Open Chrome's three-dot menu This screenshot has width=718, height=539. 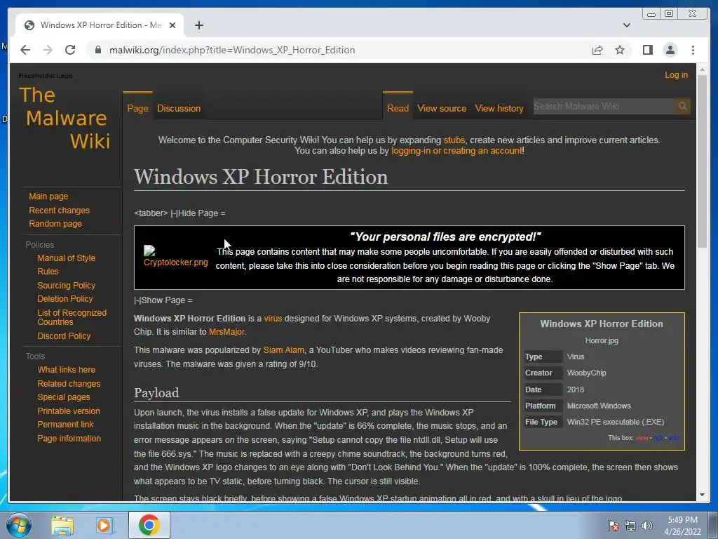(x=693, y=50)
